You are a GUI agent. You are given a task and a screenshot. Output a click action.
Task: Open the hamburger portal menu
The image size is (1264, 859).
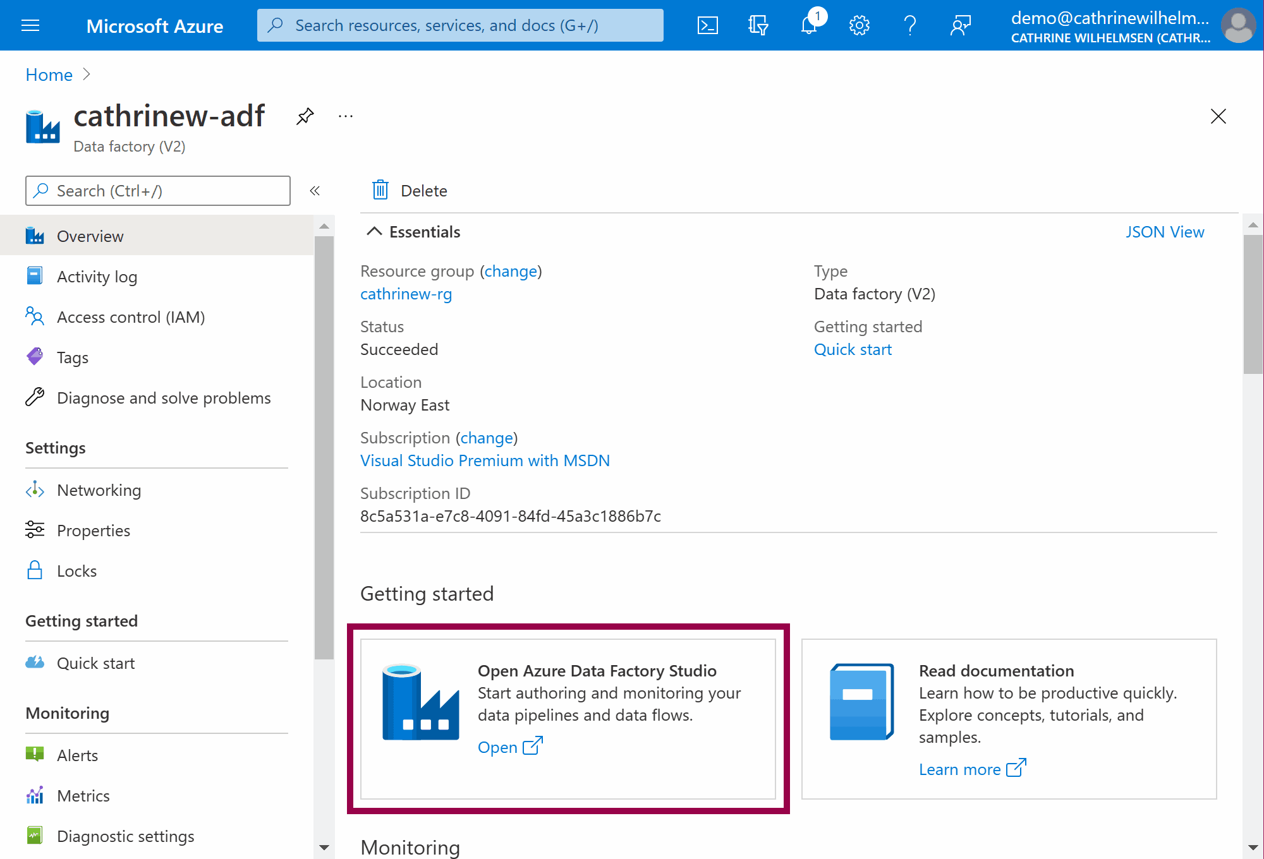point(30,25)
